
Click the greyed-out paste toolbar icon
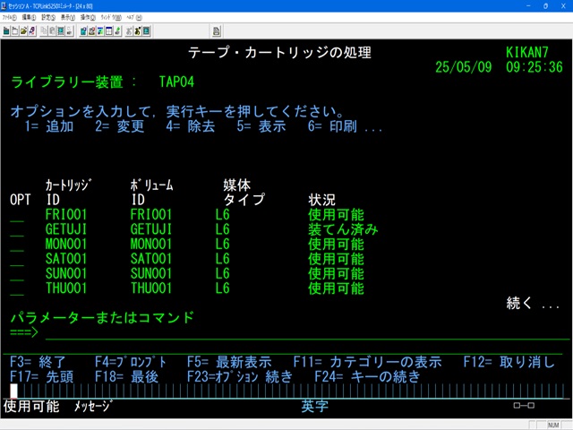pyautogui.click(x=52, y=31)
